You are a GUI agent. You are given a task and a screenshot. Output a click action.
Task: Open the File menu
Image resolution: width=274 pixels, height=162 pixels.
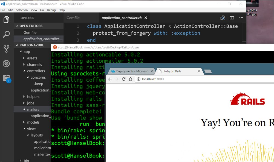point(3,10)
